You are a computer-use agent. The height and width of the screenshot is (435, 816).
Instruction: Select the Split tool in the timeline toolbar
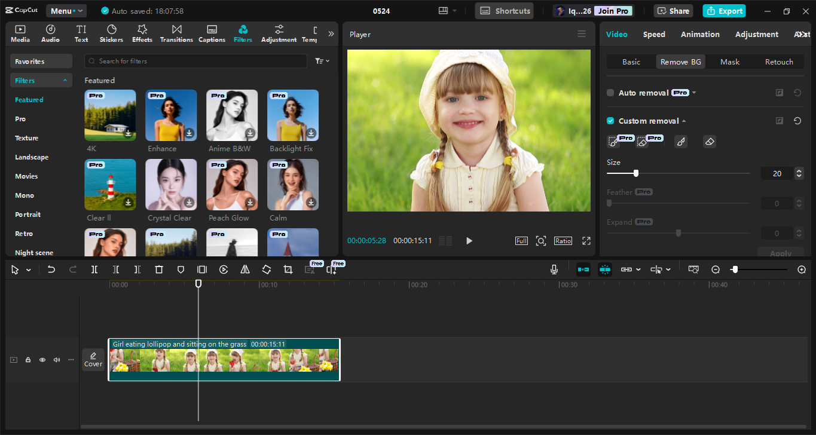94,269
